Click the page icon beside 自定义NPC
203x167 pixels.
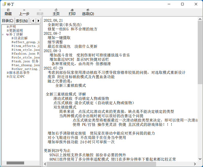[x=8, y=76]
